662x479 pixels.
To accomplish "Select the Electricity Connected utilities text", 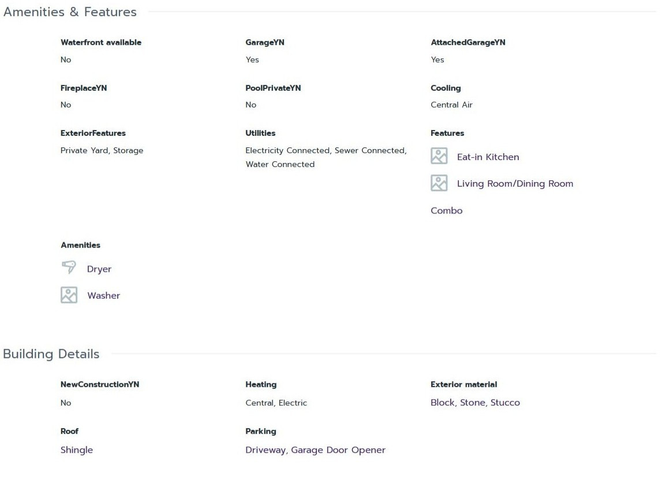I will (287, 151).
